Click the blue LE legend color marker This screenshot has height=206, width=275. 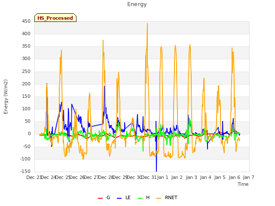coord(119,198)
